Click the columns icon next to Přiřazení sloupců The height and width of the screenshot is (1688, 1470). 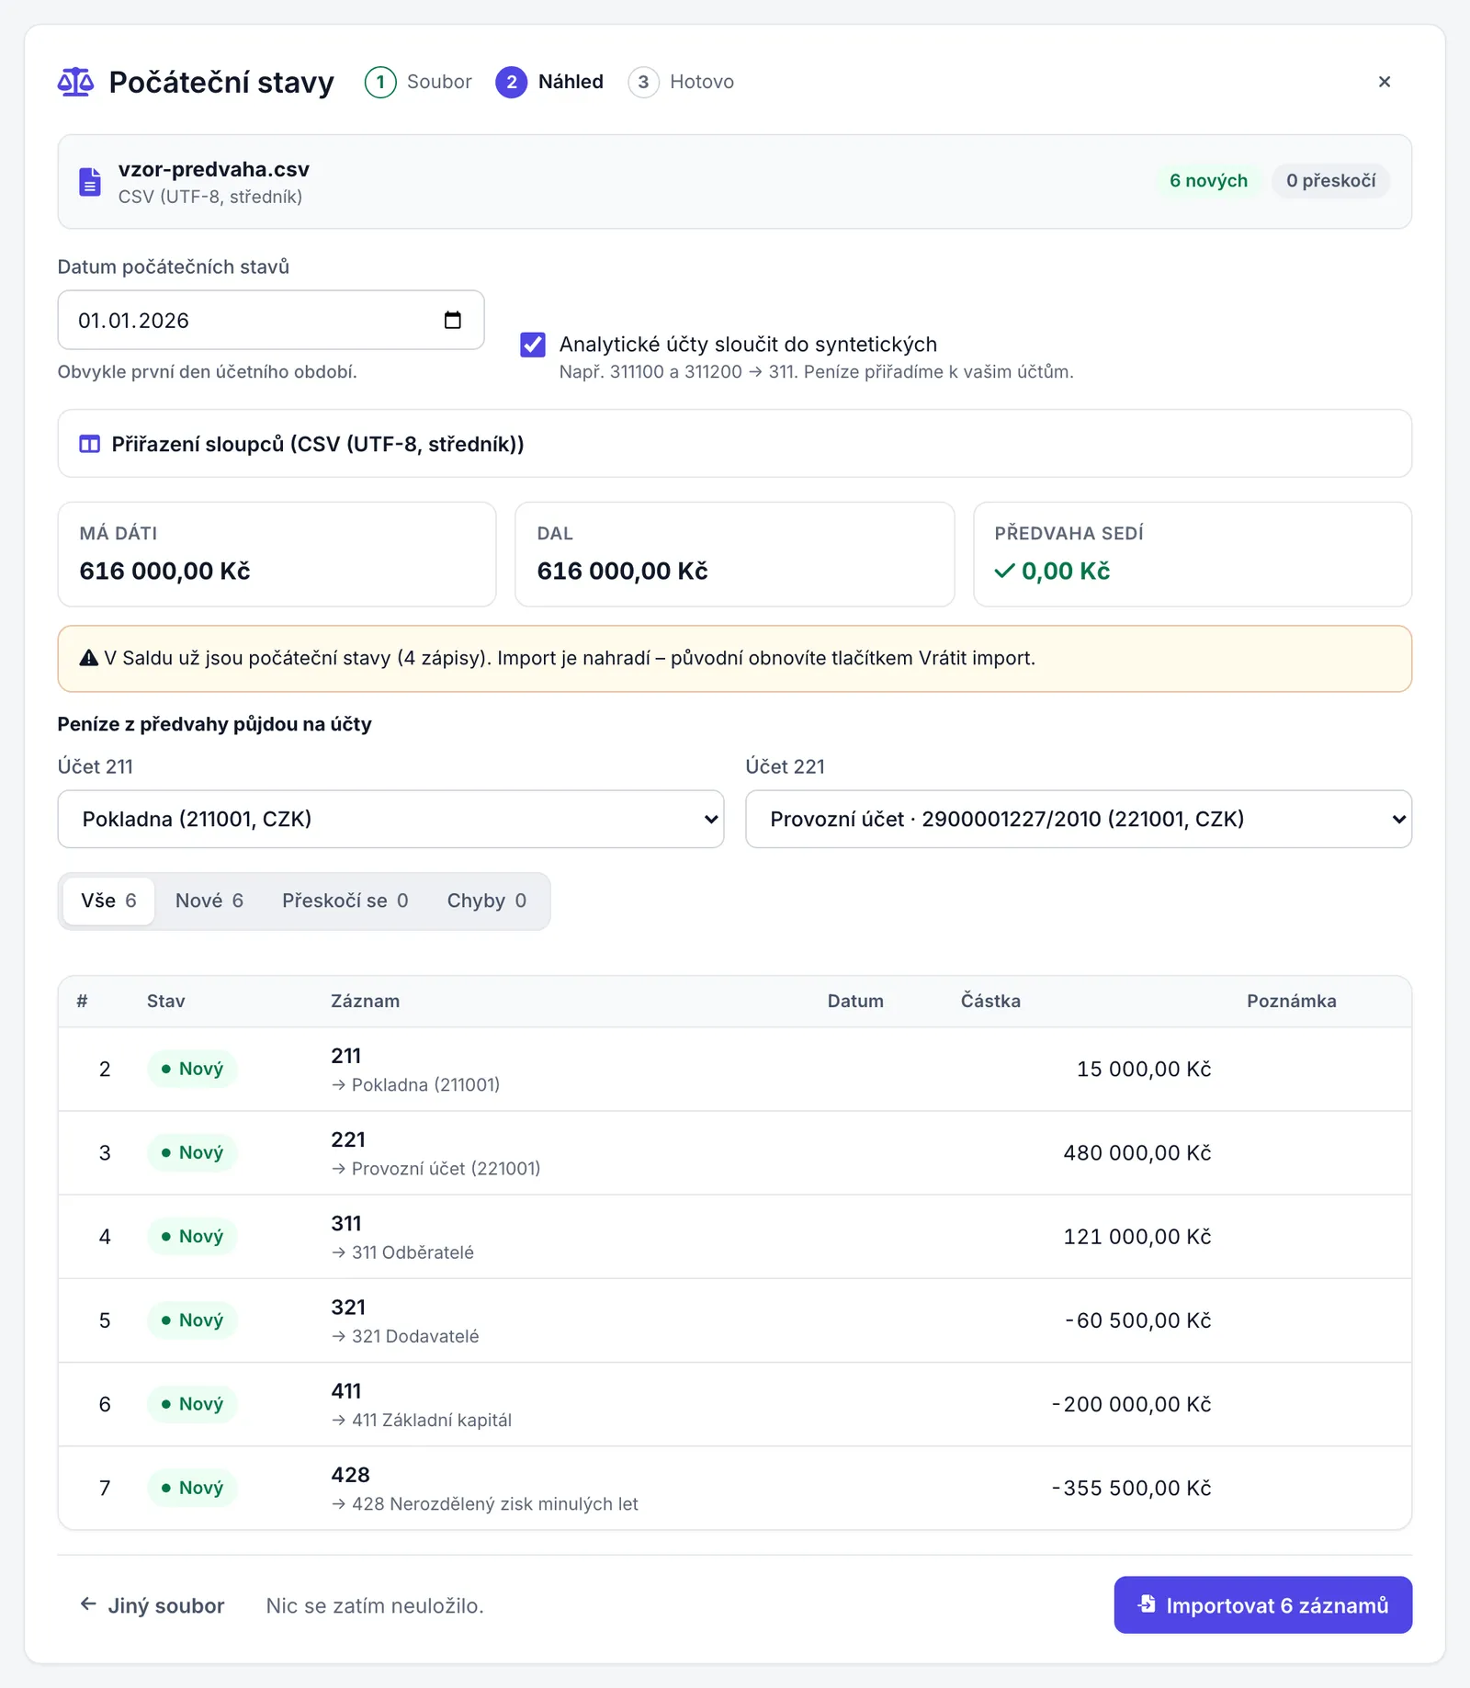tap(89, 445)
